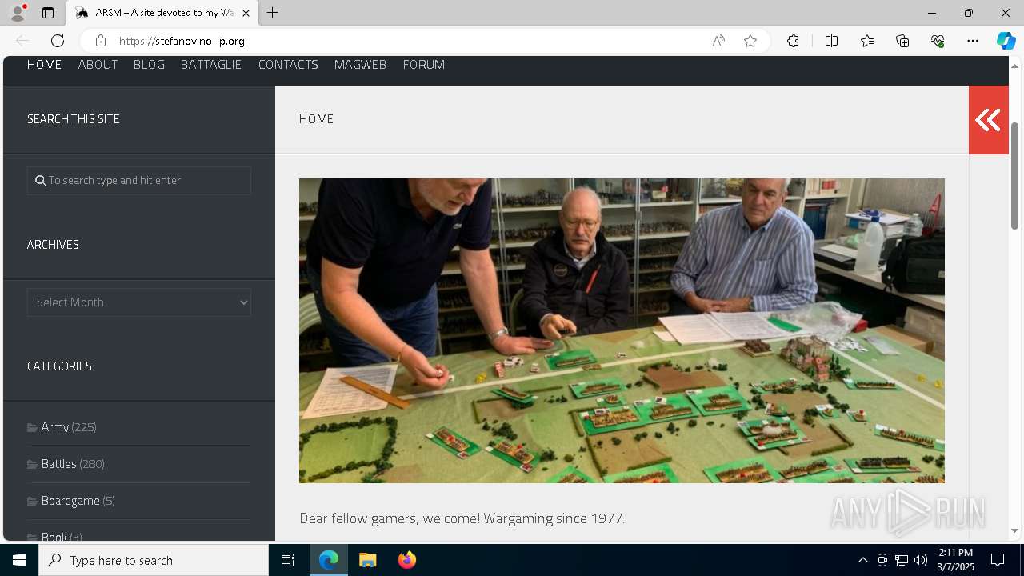Click the Windows taskbar search box
This screenshot has height=576, width=1024.
point(154,560)
